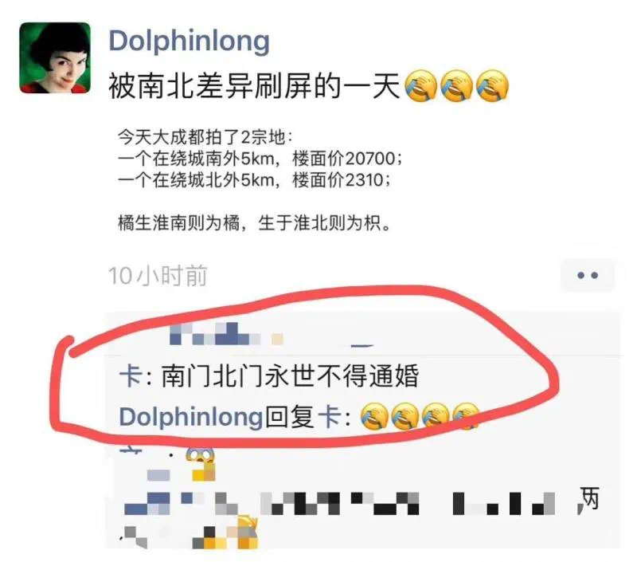Tap the character 丙 ending blurred comment
The height and width of the screenshot is (562, 637).
tap(588, 498)
